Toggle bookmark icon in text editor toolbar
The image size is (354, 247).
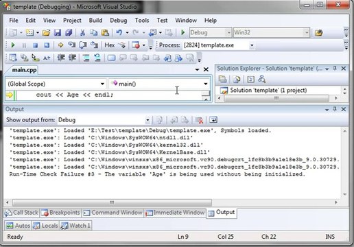(111, 58)
